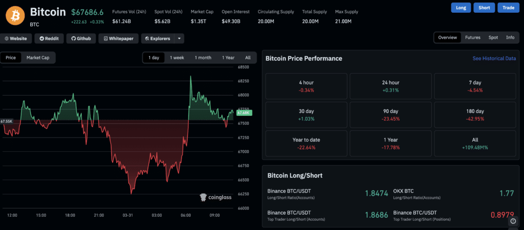The width and height of the screenshot is (524, 230).
Task: Click the 7 day performance card
Action: 476,86
